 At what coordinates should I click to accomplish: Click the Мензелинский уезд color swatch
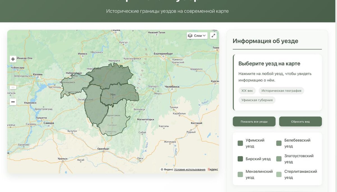240,174
